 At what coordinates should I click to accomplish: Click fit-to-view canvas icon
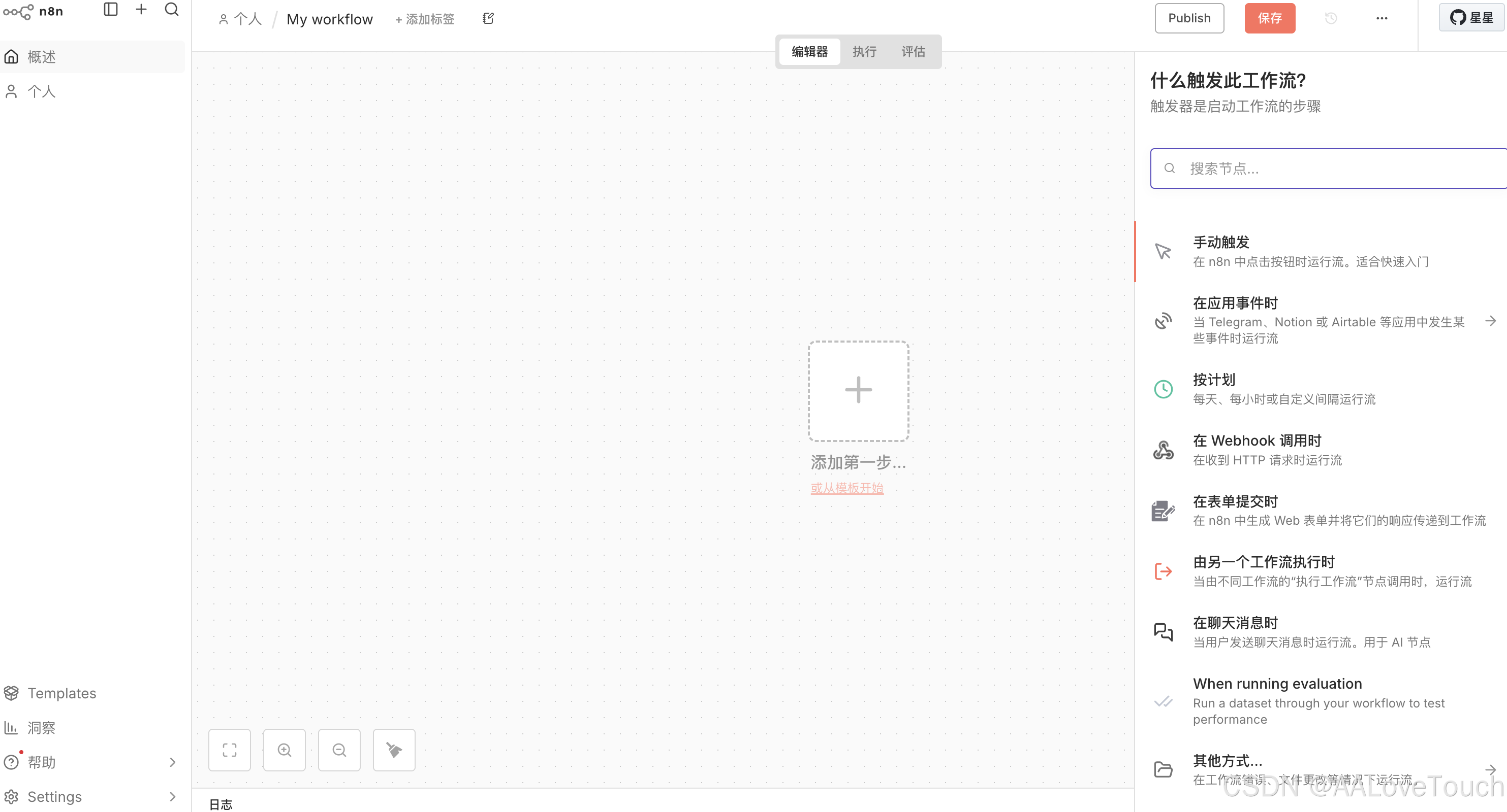[229, 750]
